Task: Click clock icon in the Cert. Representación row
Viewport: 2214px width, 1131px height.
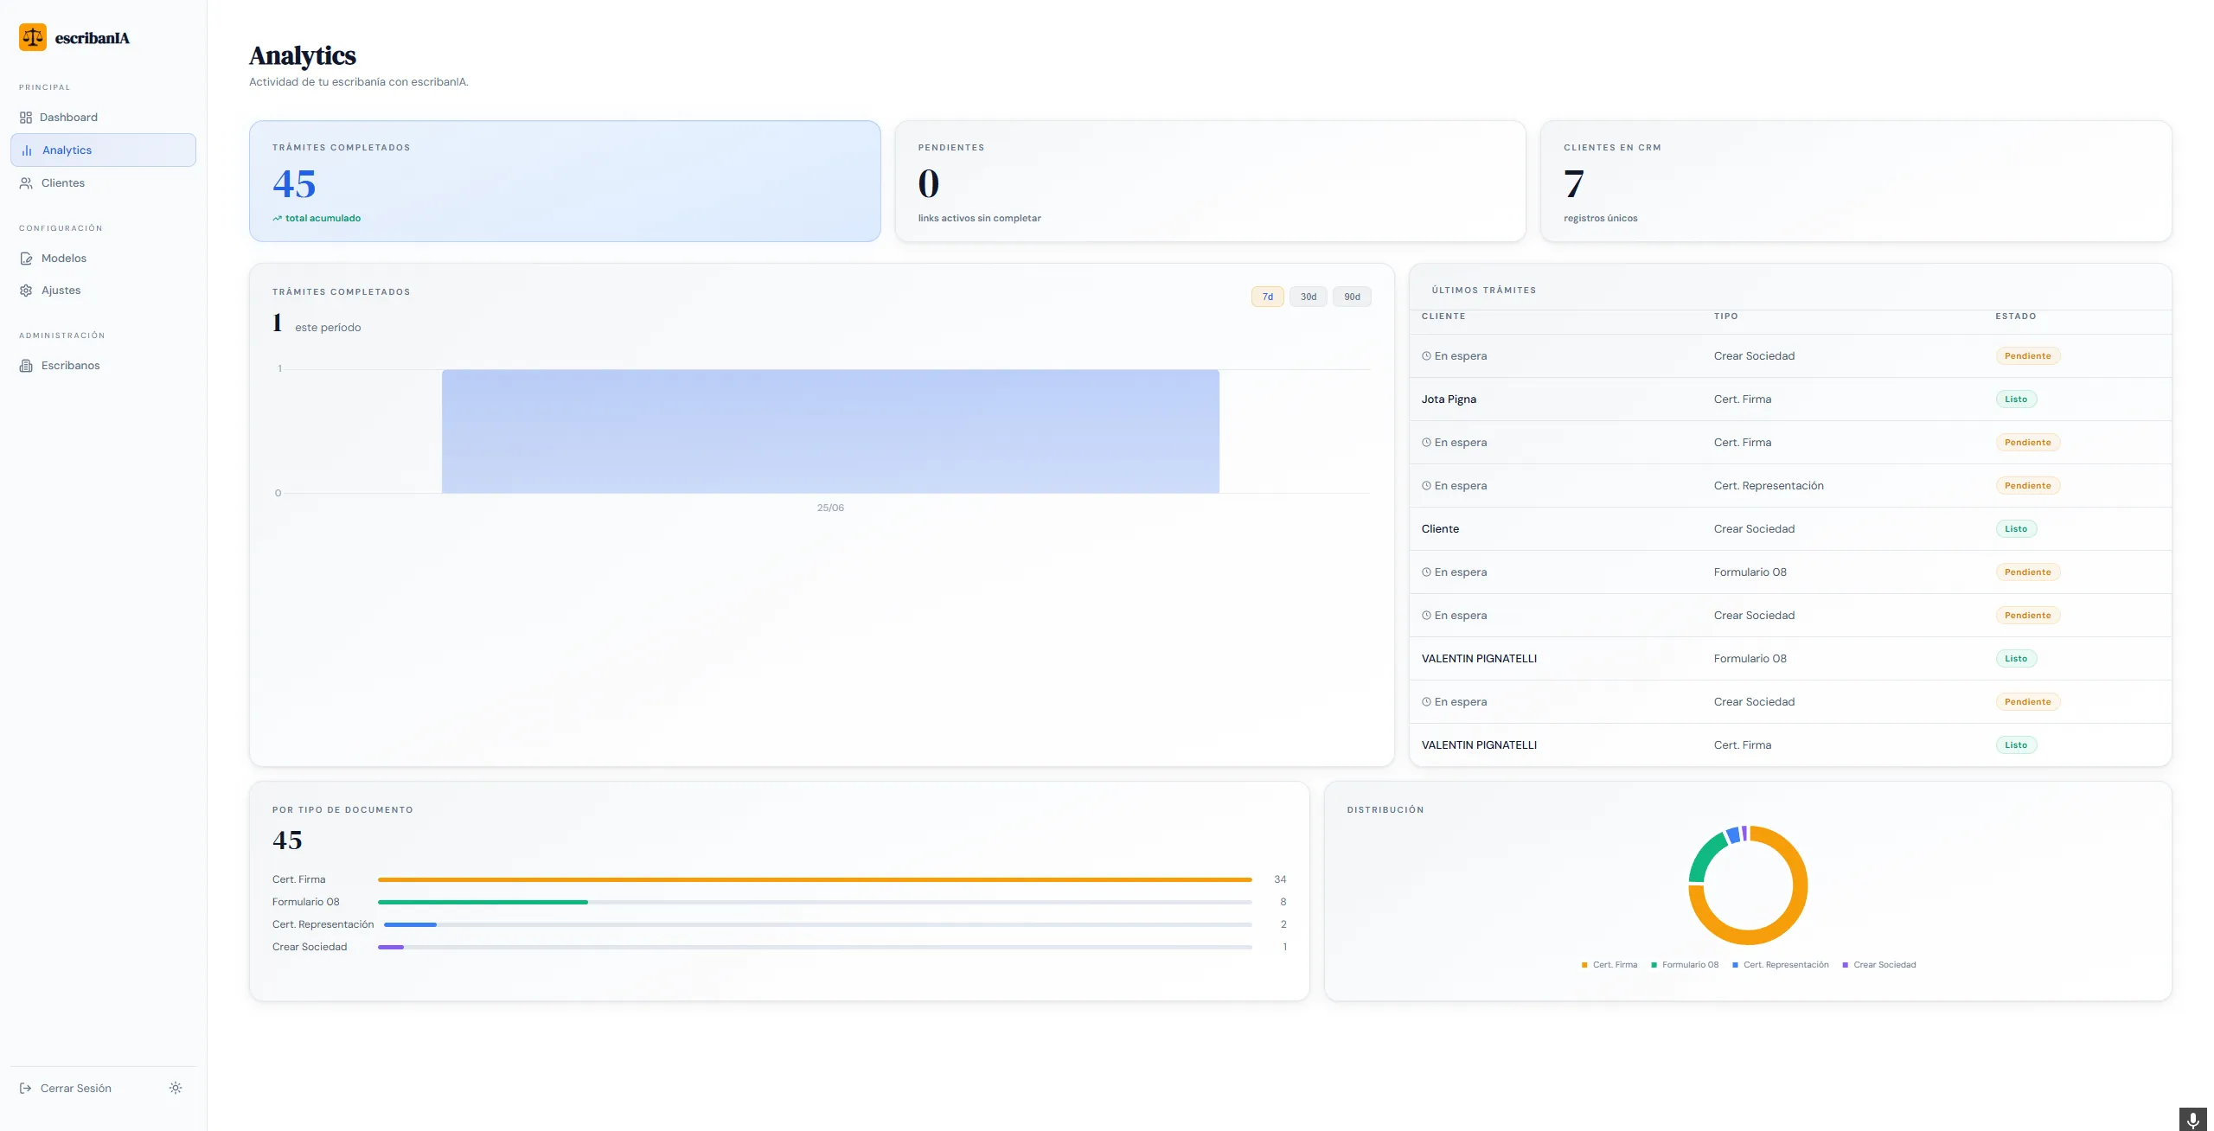Action: (1426, 486)
